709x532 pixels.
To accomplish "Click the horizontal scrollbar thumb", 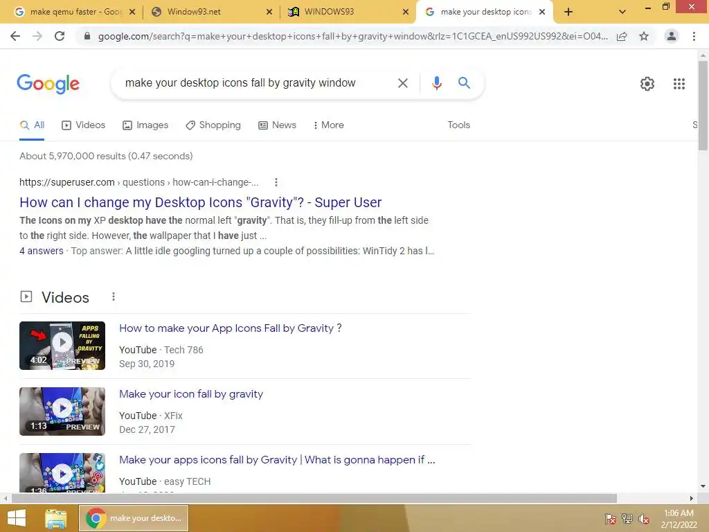I will pyautogui.click(x=314, y=499).
